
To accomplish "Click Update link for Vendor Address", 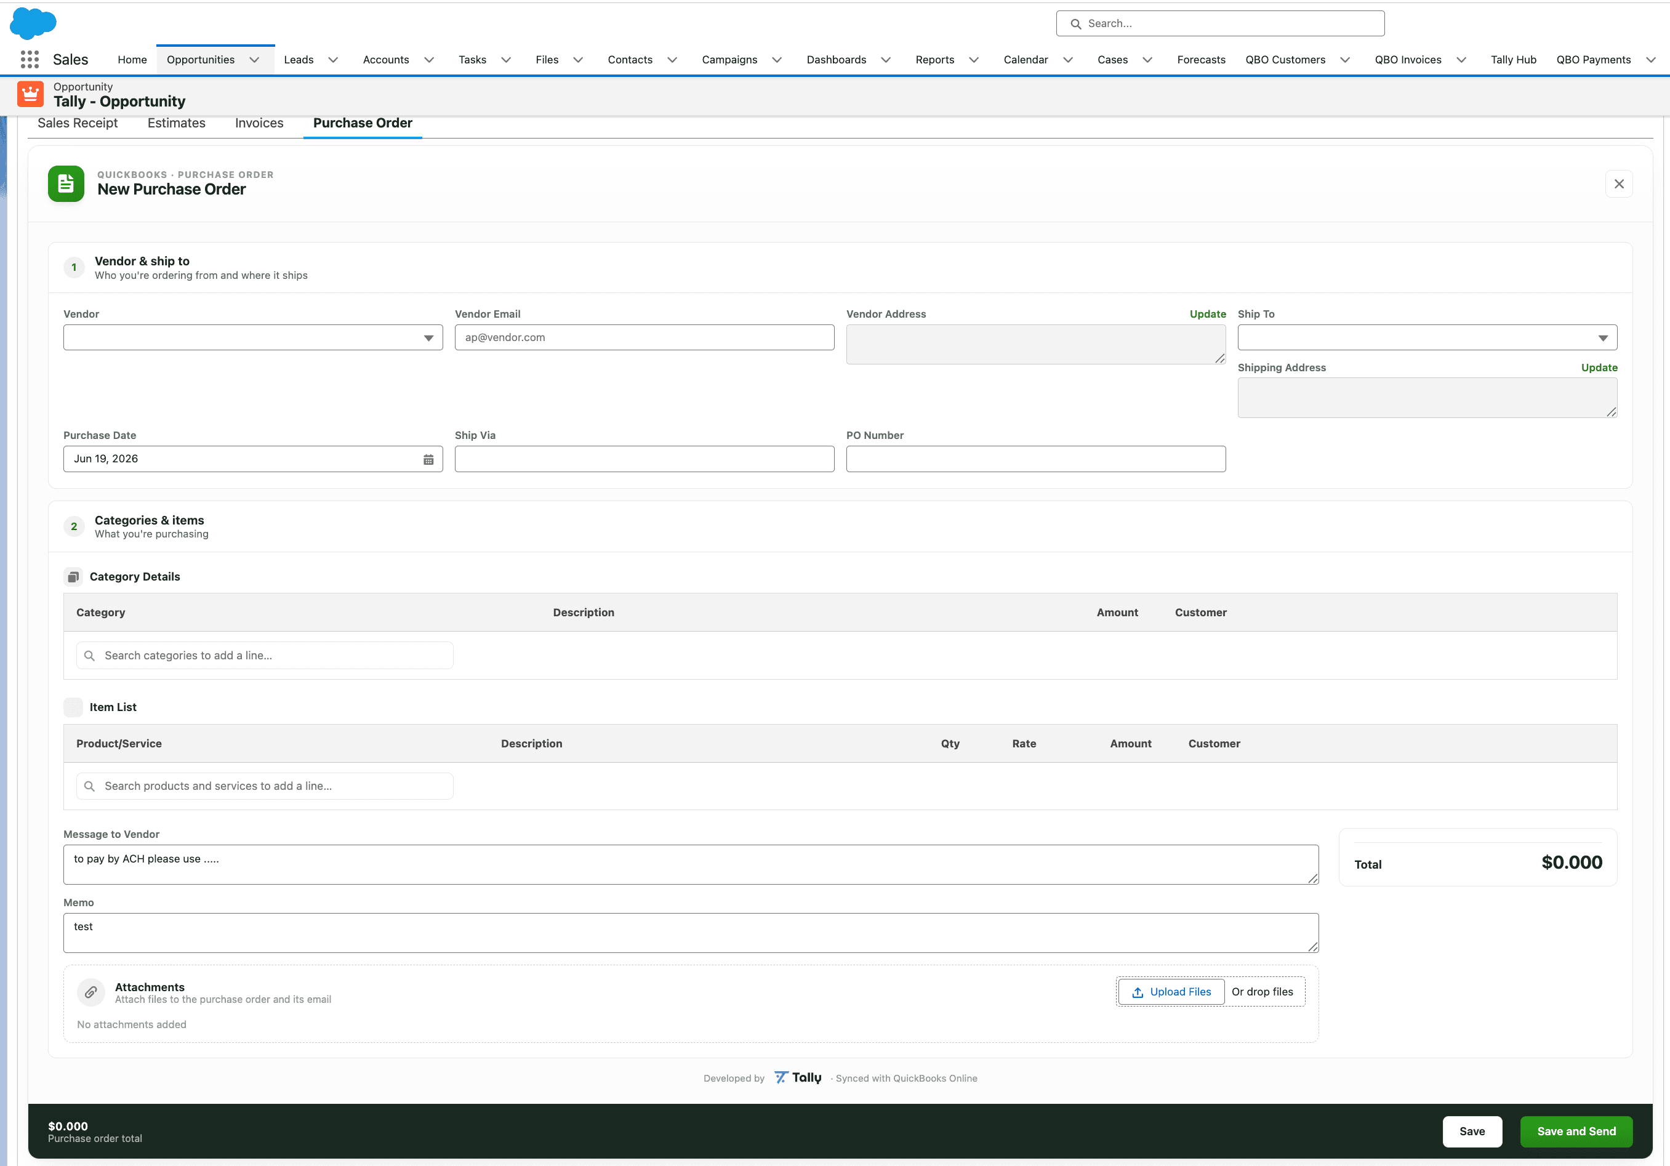I will click(1207, 314).
